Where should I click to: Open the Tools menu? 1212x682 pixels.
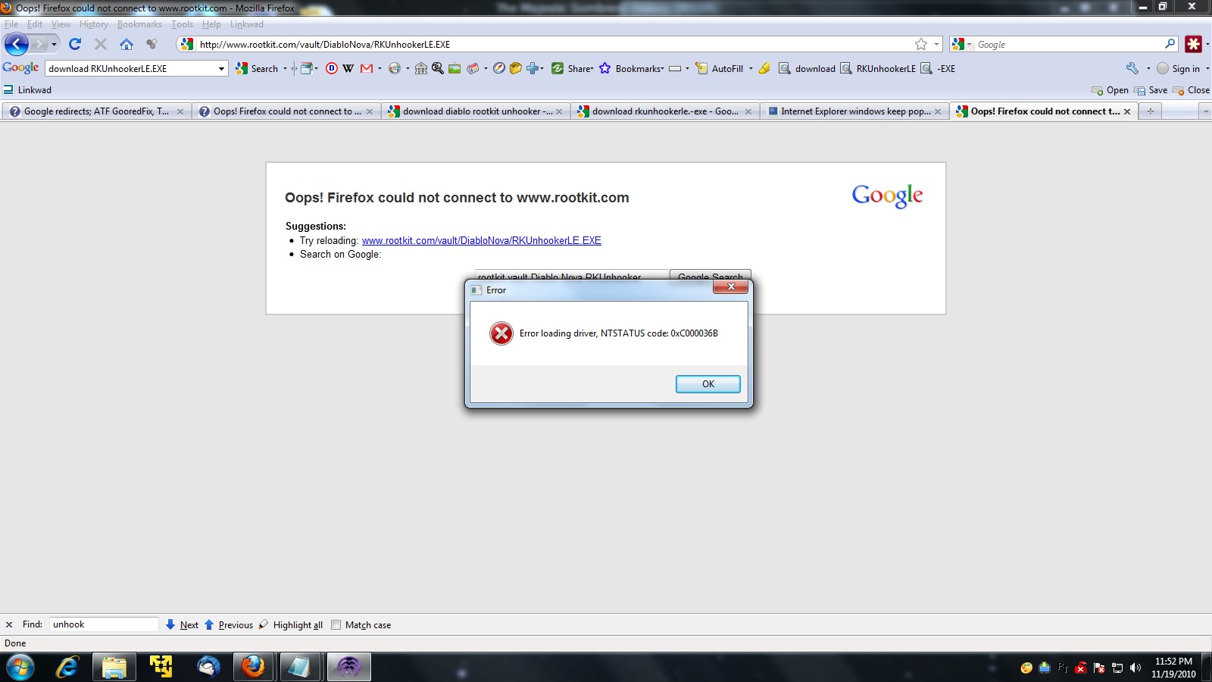[182, 24]
